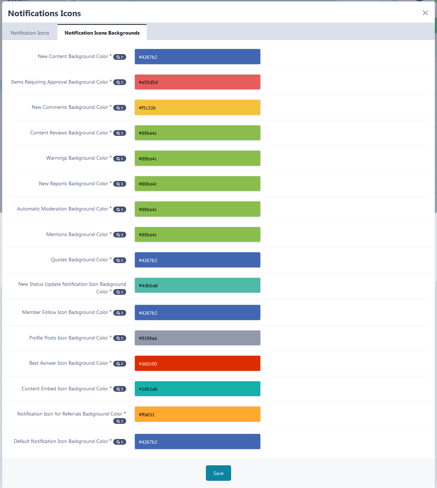Click search badge beside Warnings Background Color

(120, 159)
